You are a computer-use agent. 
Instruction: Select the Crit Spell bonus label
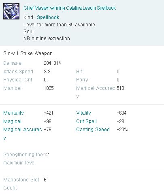[x=86, y=121]
